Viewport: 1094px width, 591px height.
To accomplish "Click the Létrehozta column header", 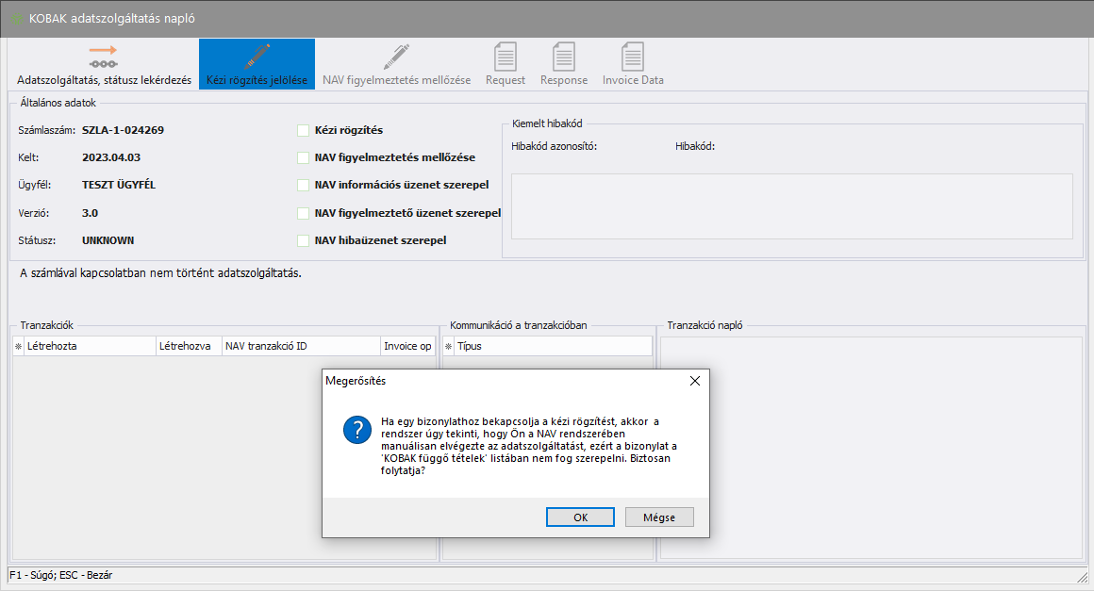I will tap(90, 347).
